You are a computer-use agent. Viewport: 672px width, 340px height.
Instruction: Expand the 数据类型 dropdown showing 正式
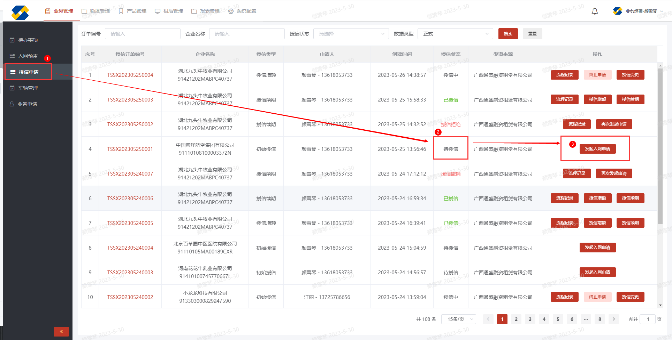pyautogui.click(x=455, y=34)
